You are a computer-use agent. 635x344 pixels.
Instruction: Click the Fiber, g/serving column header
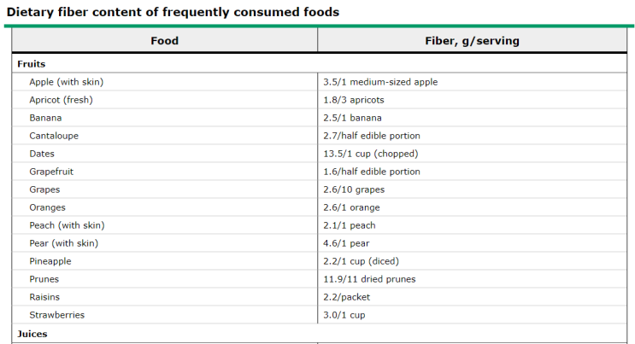tap(473, 40)
